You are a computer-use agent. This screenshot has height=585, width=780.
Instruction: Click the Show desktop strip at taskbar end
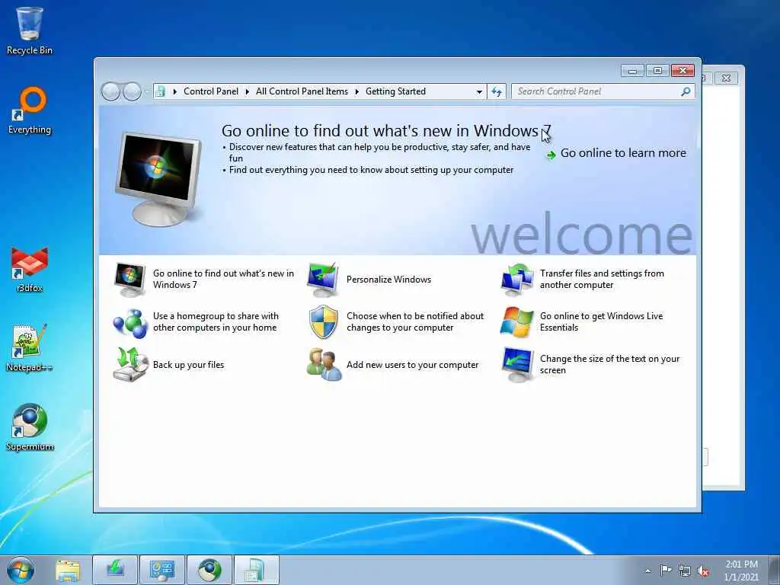pos(774,570)
